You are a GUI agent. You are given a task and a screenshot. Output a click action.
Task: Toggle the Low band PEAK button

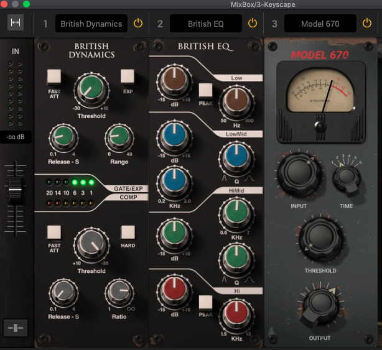(x=205, y=90)
